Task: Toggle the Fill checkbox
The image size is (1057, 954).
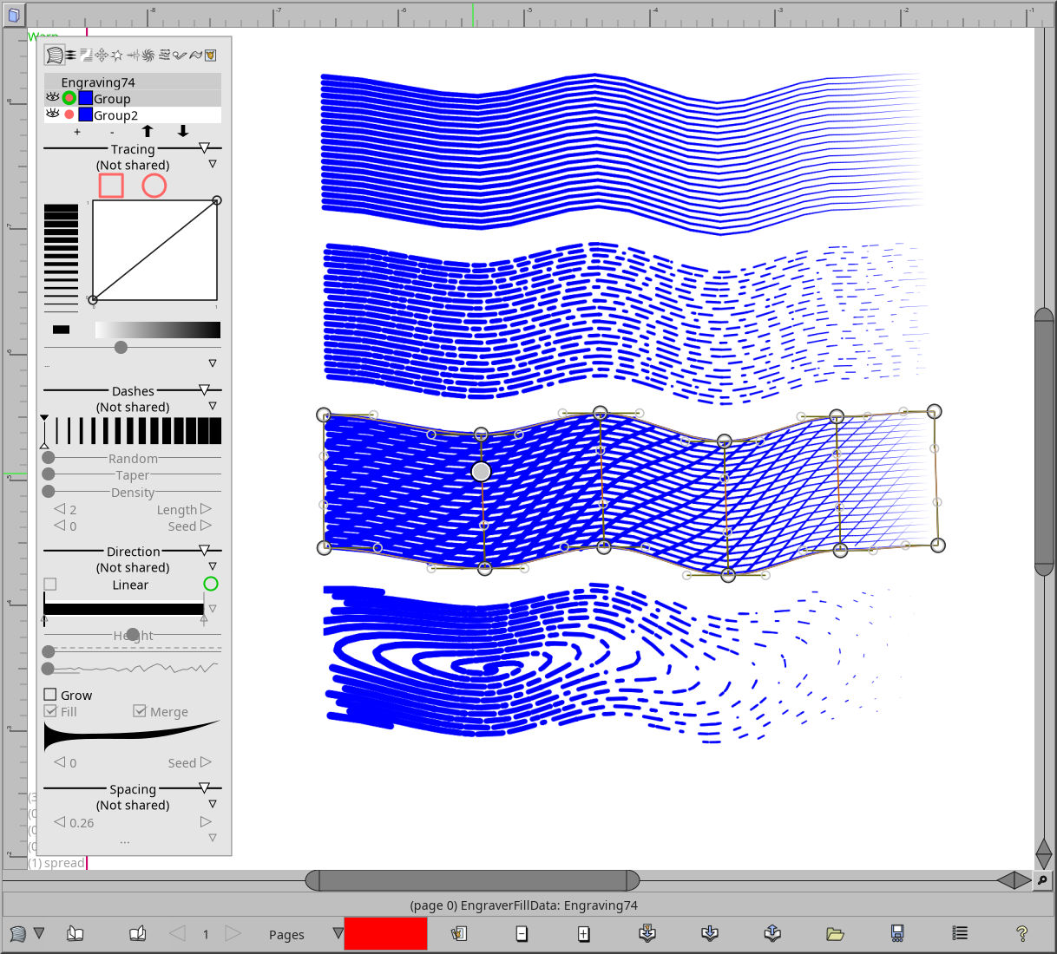Action: [x=49, y=711]
